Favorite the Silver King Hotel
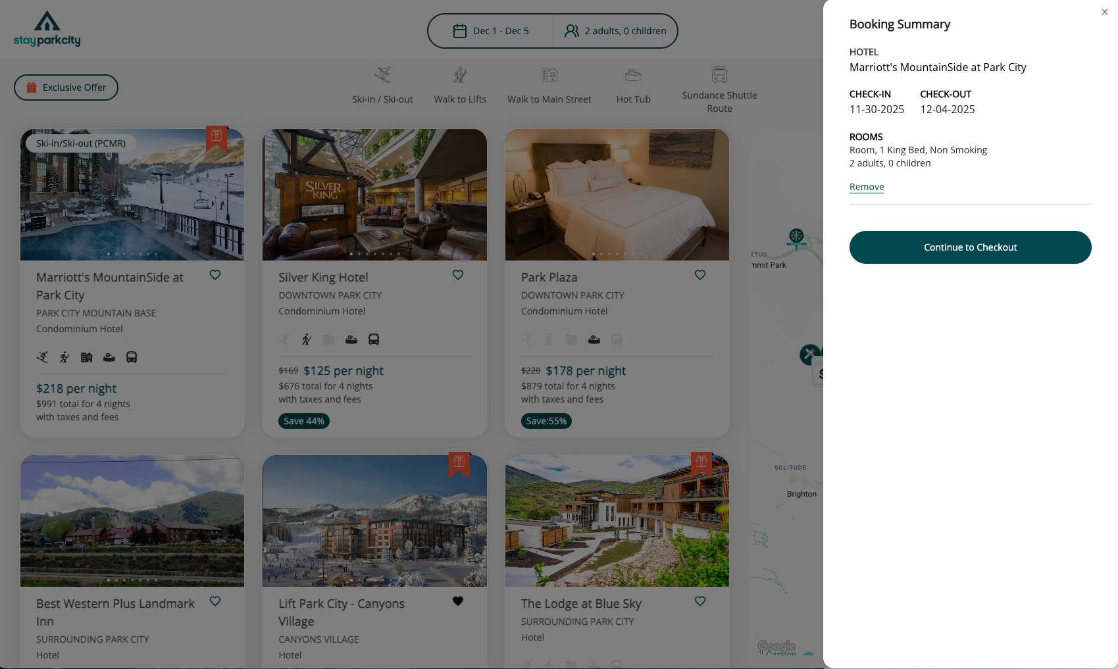Viewport: 1118px width, 669px height. 458,275
